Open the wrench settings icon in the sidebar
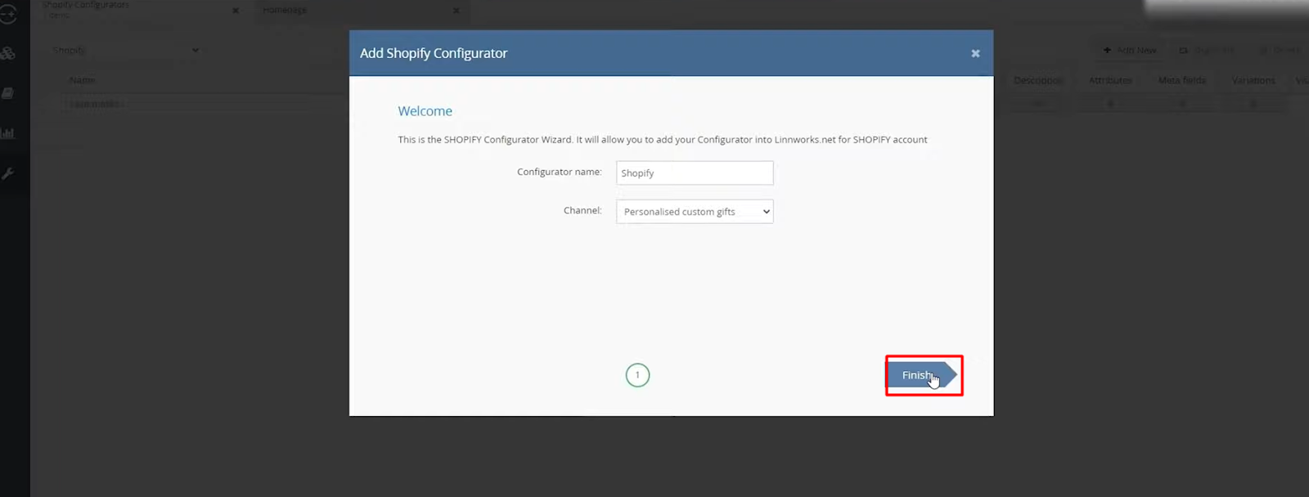This screenshot has height=497, width=1309. pos(8,173)
